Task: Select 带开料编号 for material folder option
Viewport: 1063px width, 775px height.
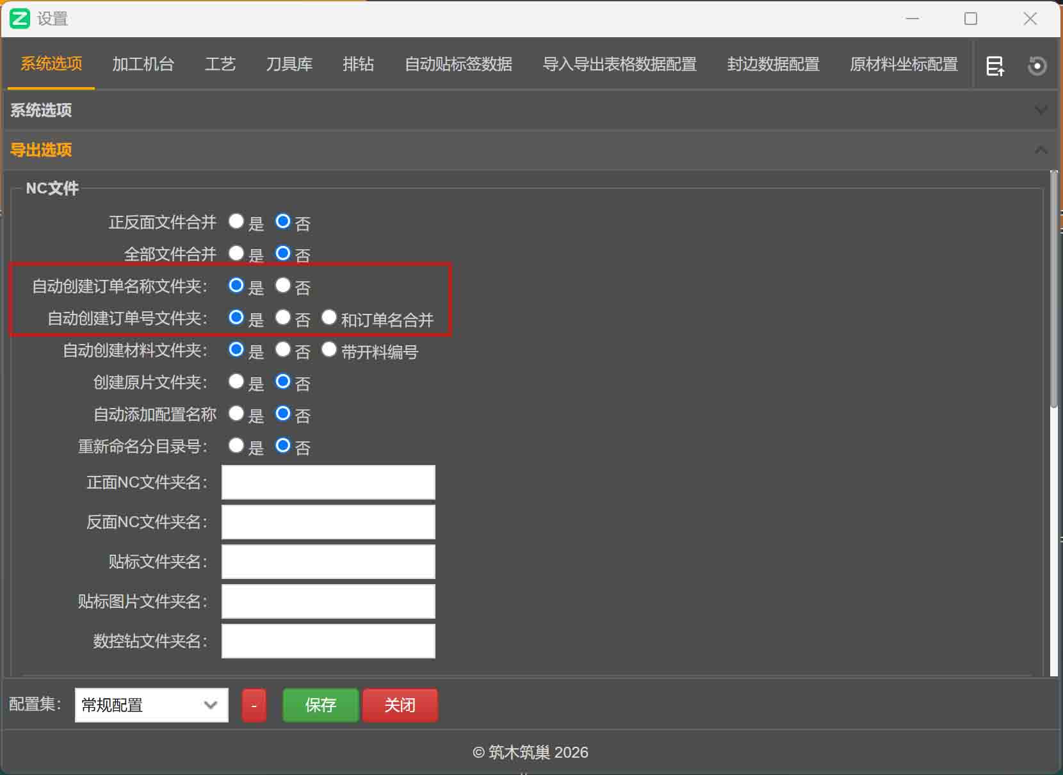Action: (x=329, y=350)
